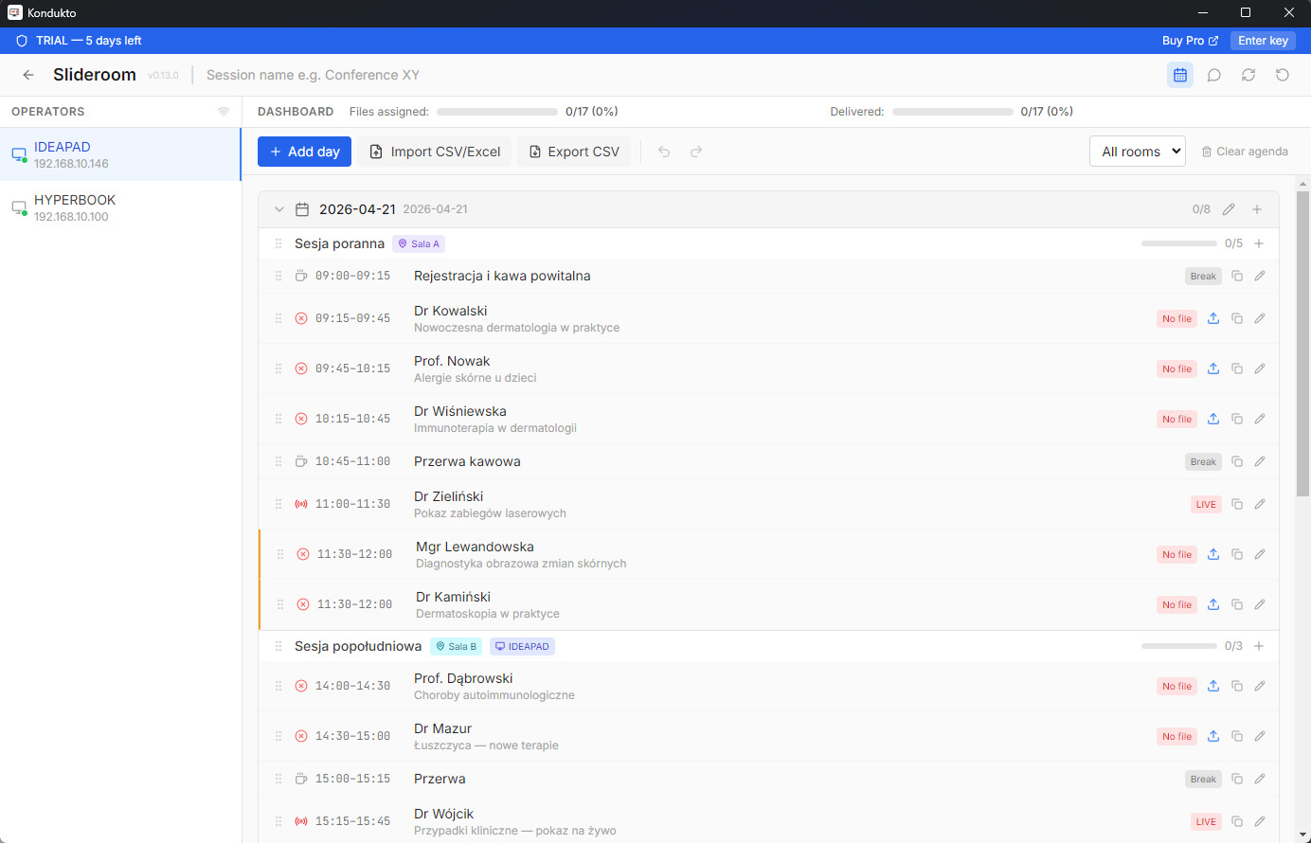Duplicate the Dr Kamiński entry
1311x844 pixels.
1237,604
